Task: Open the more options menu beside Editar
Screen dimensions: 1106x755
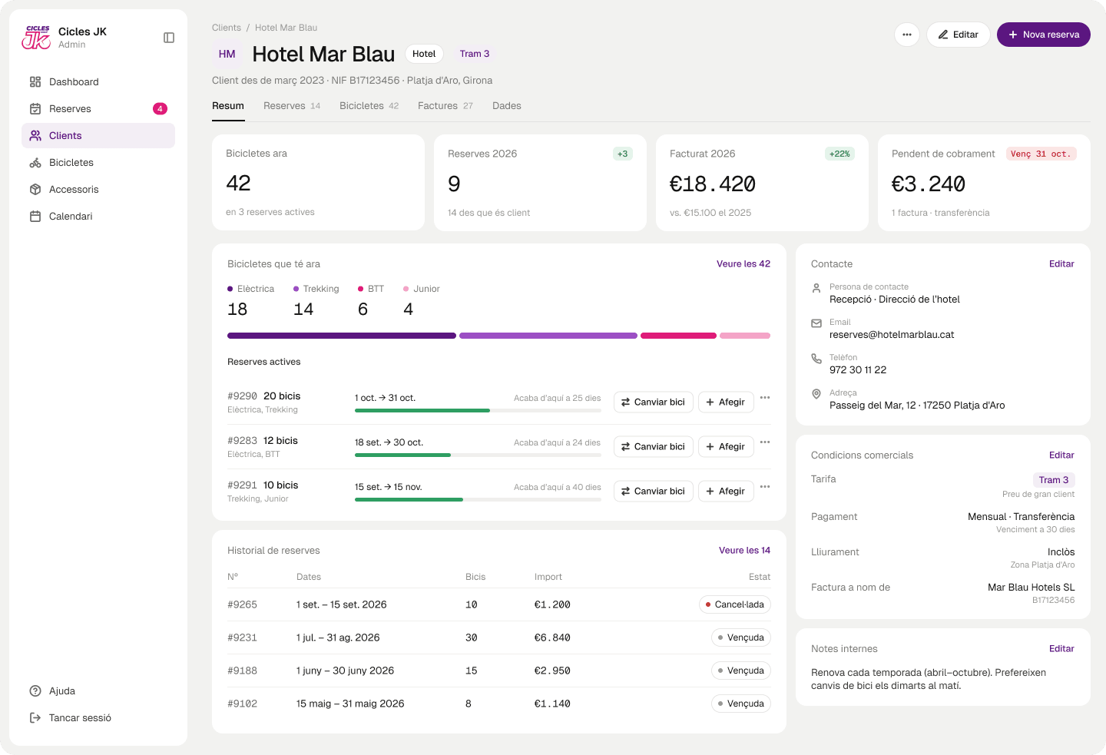Action: click(x=907, y=35)
